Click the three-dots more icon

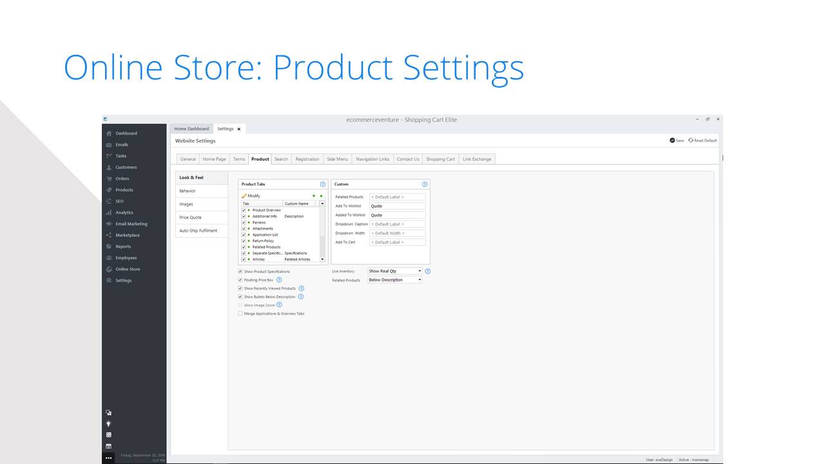(x=108, y=458)
